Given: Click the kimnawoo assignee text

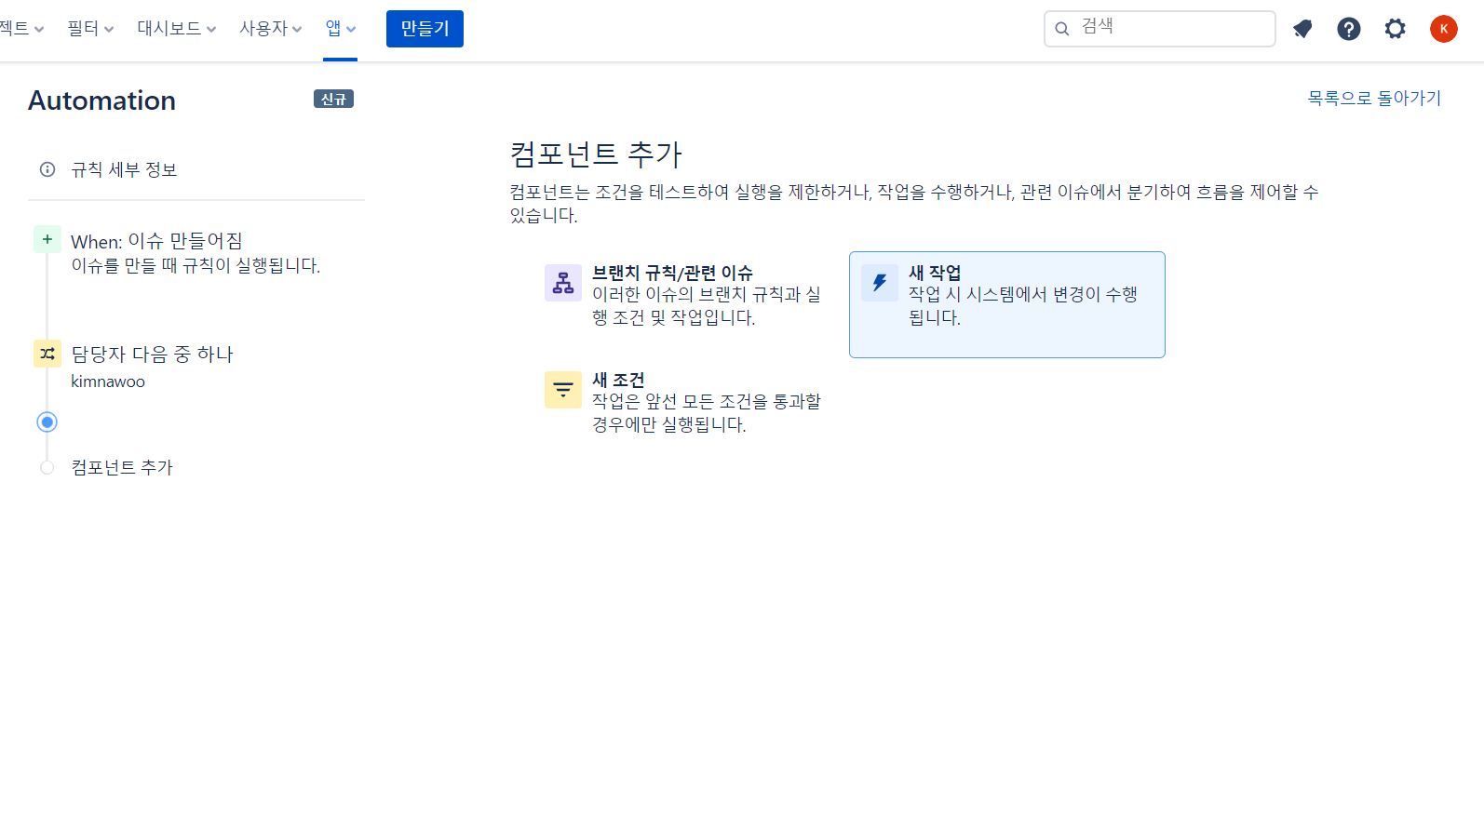Looking at the screenshot, I should (108, 382).
